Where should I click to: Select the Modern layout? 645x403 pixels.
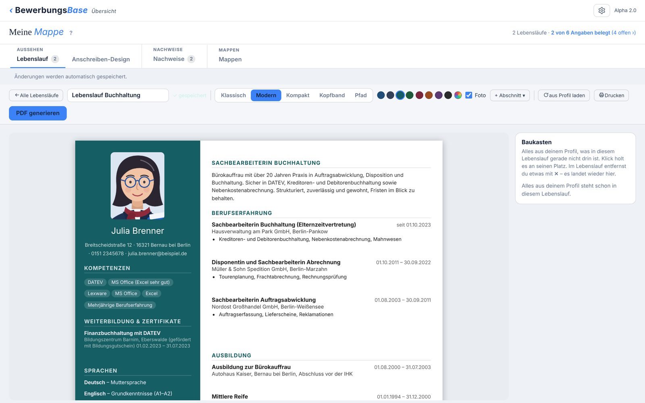266,96
